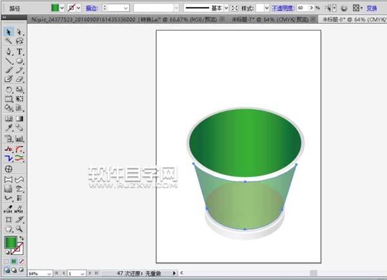Select the Scale tool
Screen dimensions: 387x280
point(19,89)
